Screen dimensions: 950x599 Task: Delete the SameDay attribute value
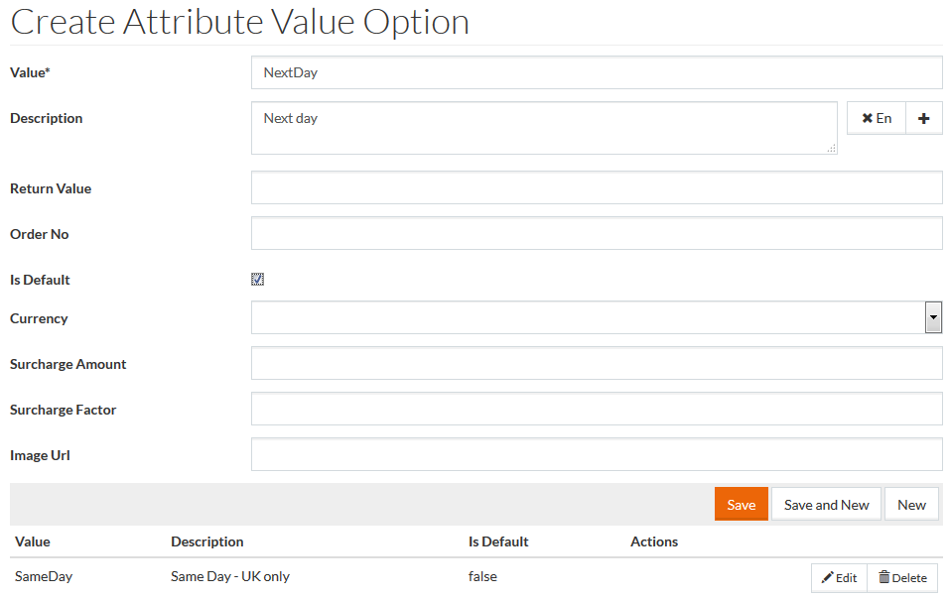(x=902, y=578)
